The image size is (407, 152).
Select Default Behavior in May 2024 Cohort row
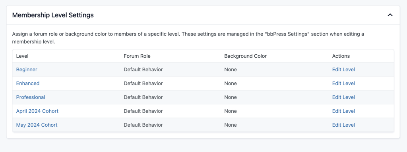(x=143, y=125)
